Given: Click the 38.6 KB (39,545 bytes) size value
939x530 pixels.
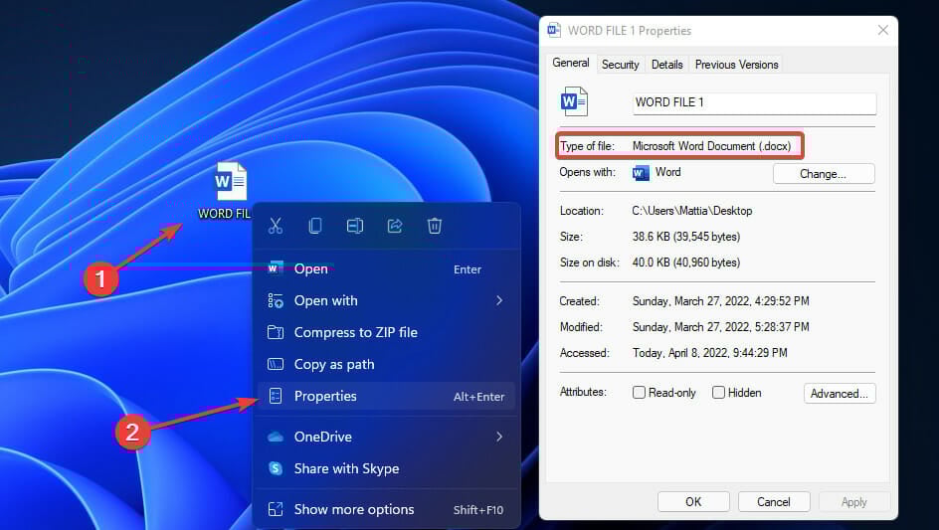Looking at the screenshot, I should coord(686,237).
